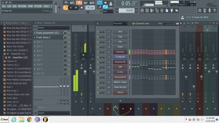Click the FL Studio taskbar icon

(45, 120)
